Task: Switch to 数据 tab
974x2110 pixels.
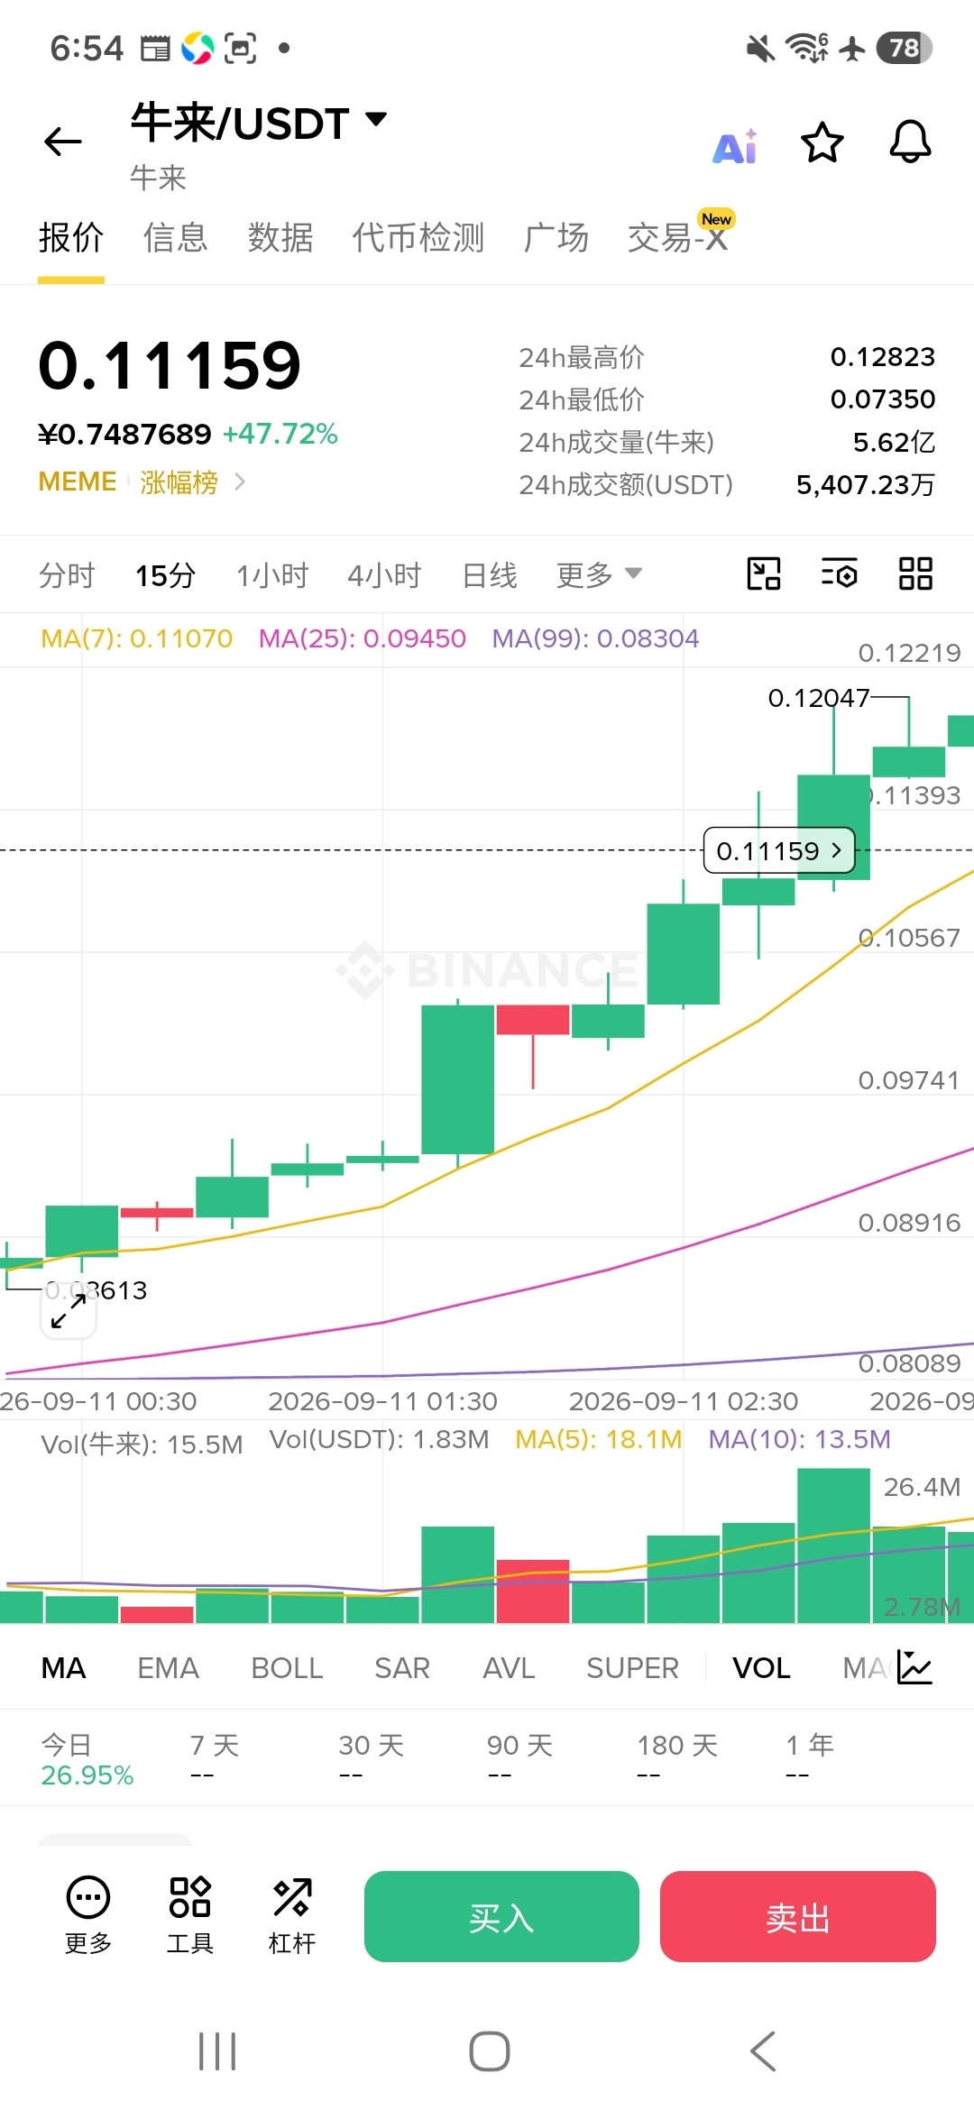Action: 280,238
